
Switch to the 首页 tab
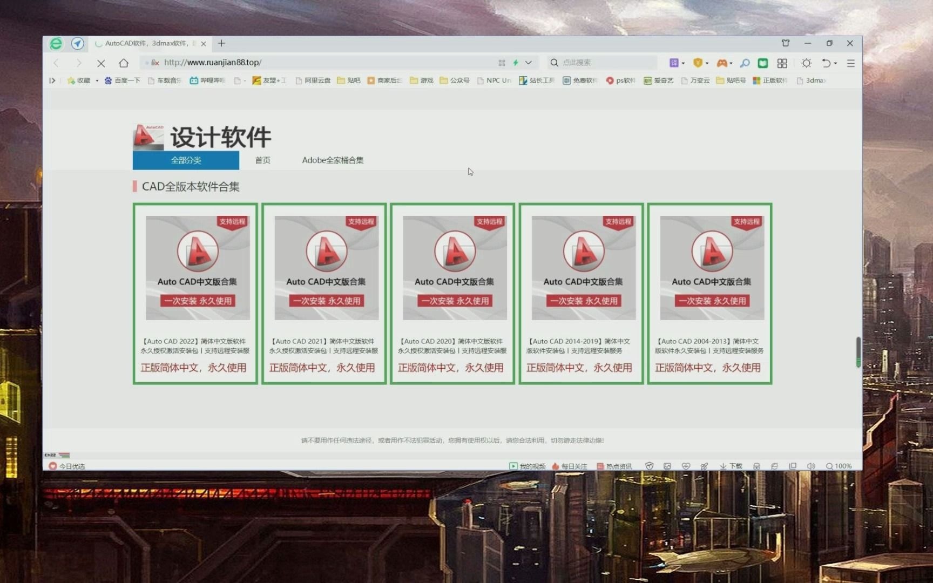tap(262, 160)
